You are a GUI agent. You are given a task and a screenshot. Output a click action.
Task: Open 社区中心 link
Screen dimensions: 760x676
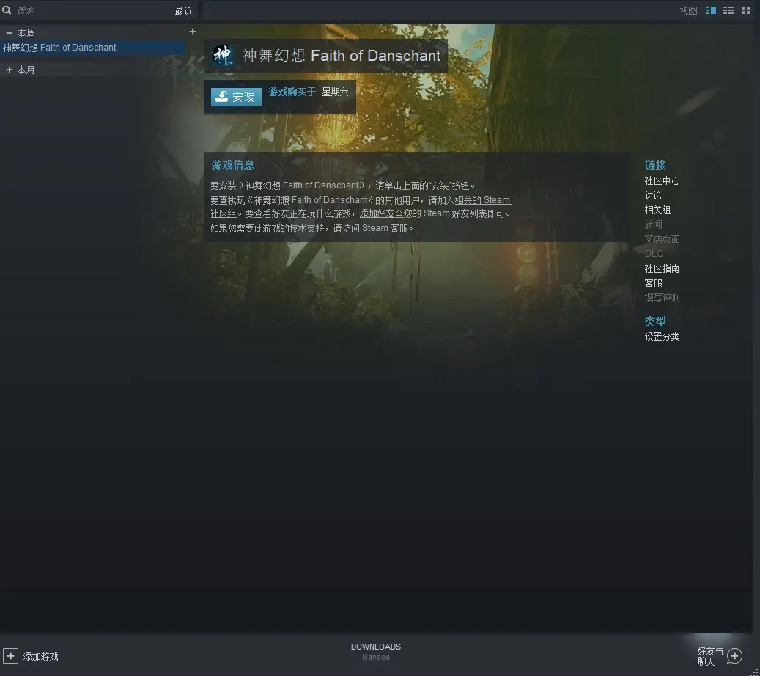[x=662, y=181]
